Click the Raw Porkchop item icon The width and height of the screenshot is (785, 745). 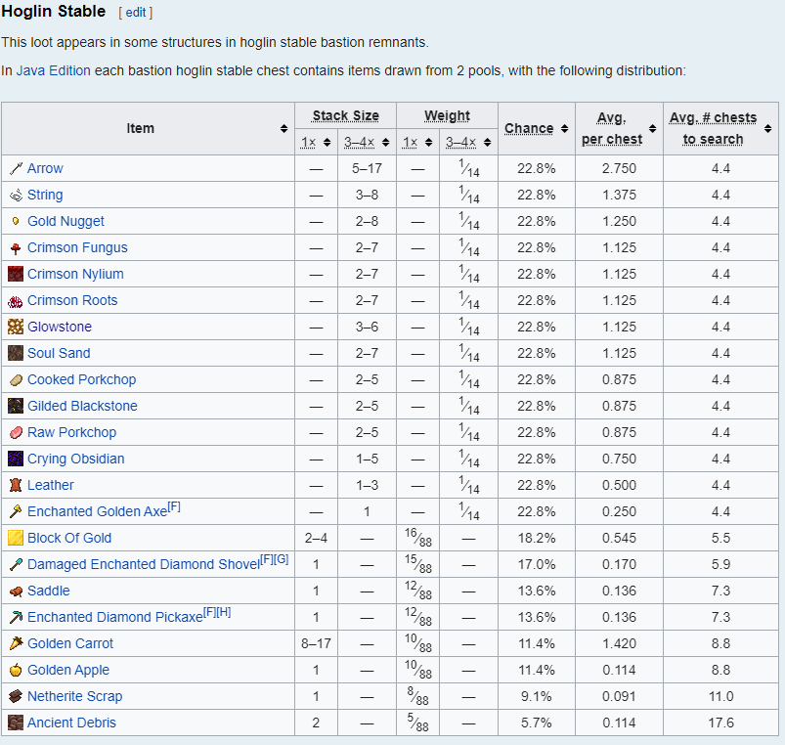point(16,433)
